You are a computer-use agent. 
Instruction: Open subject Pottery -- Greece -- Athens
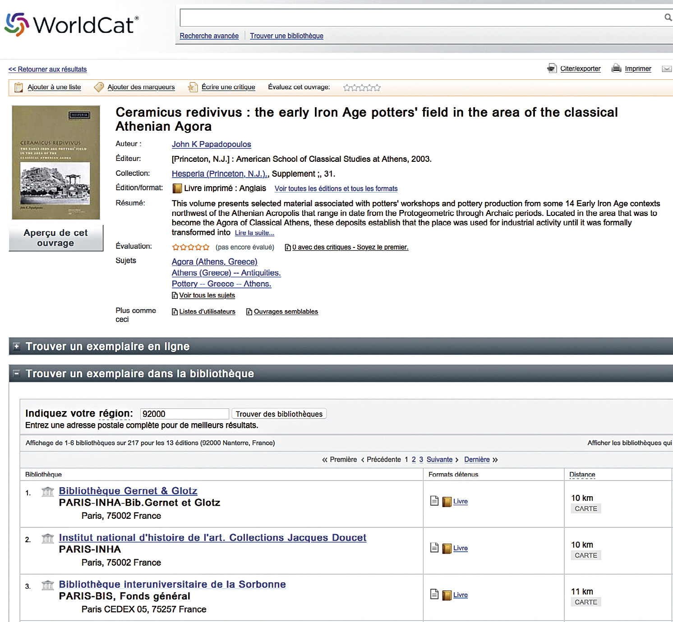coord(221,284)
